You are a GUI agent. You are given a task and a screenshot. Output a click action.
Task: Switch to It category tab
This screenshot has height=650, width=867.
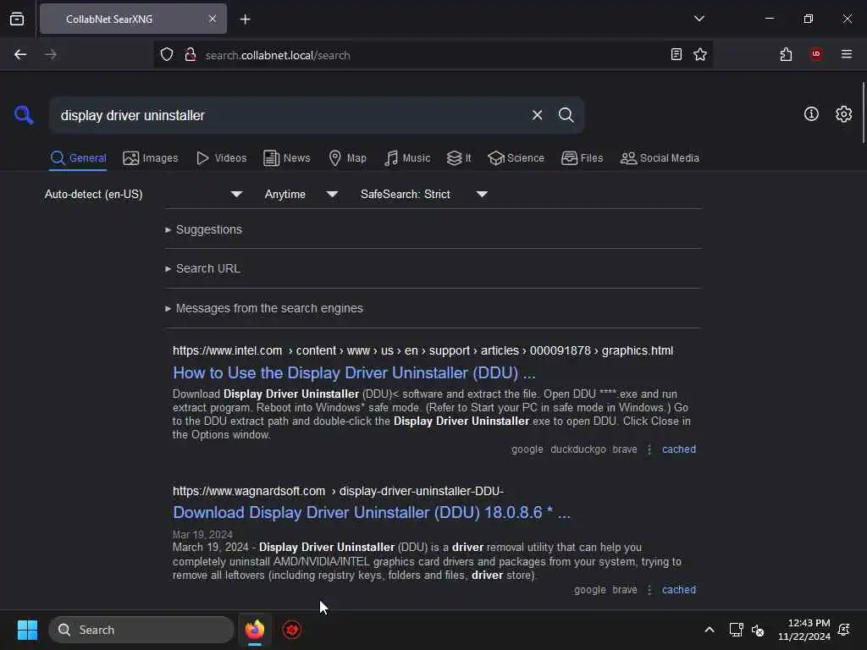(459, 158)
